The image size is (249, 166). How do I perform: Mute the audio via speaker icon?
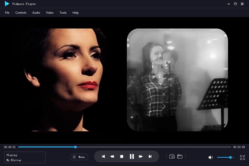tap(211, 158)
